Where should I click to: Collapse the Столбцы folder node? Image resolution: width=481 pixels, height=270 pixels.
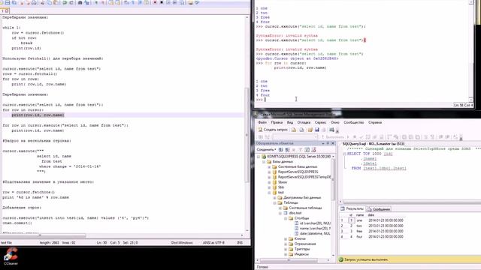tap(286, 218)
